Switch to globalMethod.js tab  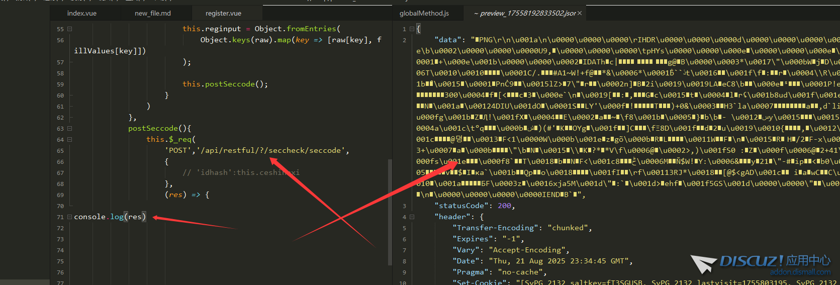coord(424,13)
